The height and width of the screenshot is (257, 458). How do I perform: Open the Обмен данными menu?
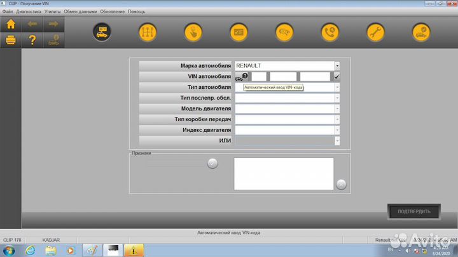pos(80,11)
